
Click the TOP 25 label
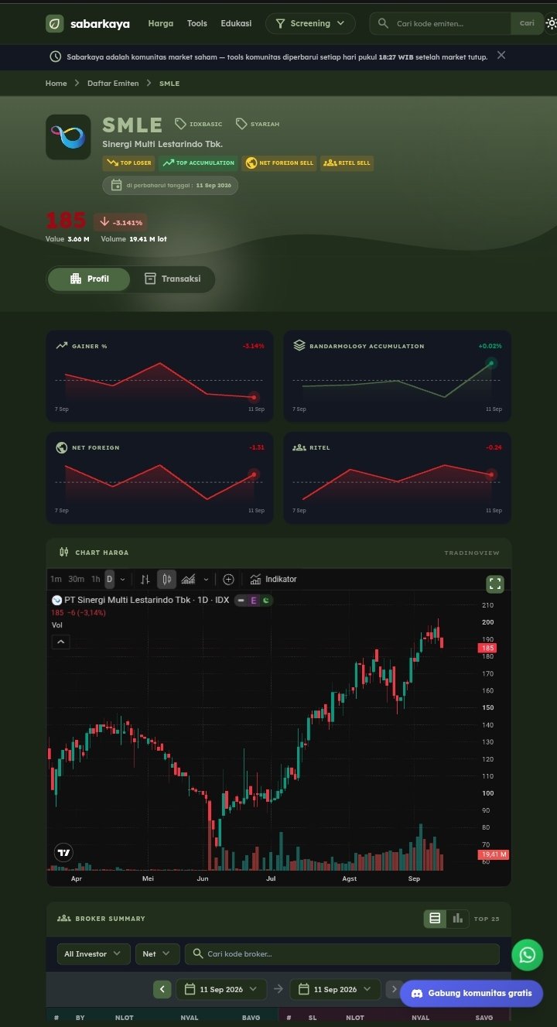pos(487,919)
